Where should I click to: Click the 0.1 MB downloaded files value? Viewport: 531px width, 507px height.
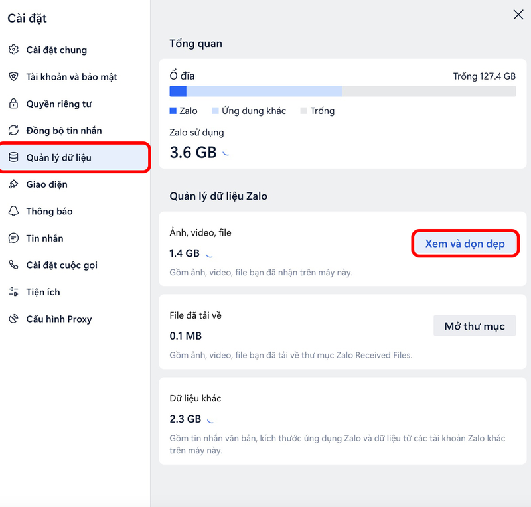pos(186,336)
